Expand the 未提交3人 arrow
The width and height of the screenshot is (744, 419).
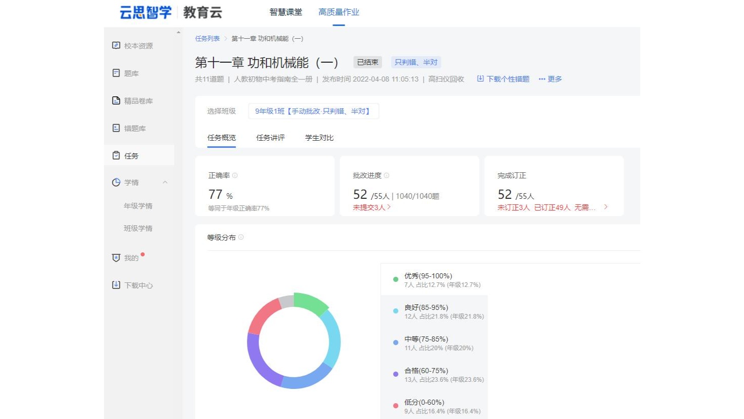click(389, 207)
